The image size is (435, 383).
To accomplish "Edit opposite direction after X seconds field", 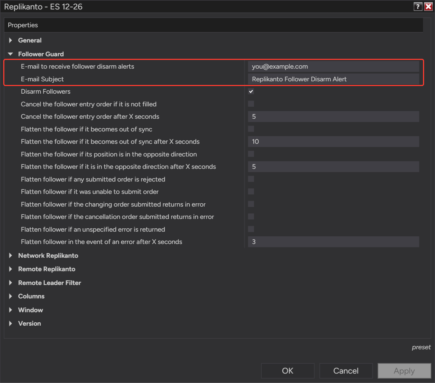I will pyautogui.click(x=334, y=167).
